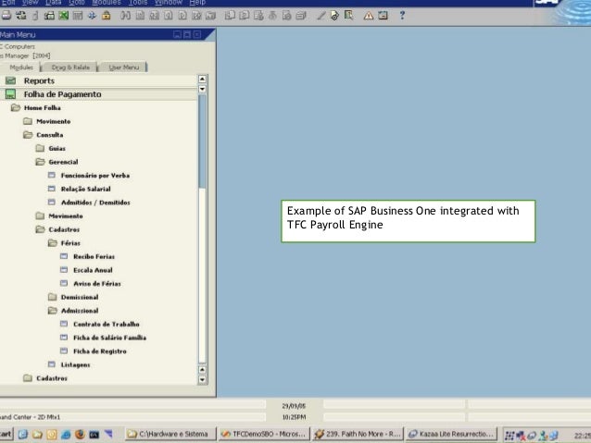Click the warning triangle alerts icon
The width and height of the screenshot is (591, 443).
coord(369,16)
